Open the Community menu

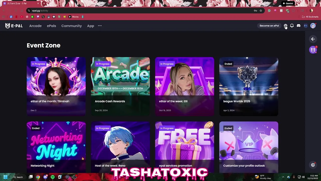[x=71, y=26]
